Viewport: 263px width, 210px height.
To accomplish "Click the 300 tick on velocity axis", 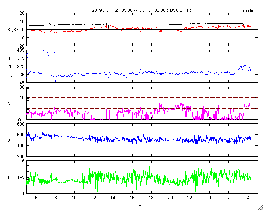I will point(20,156).
